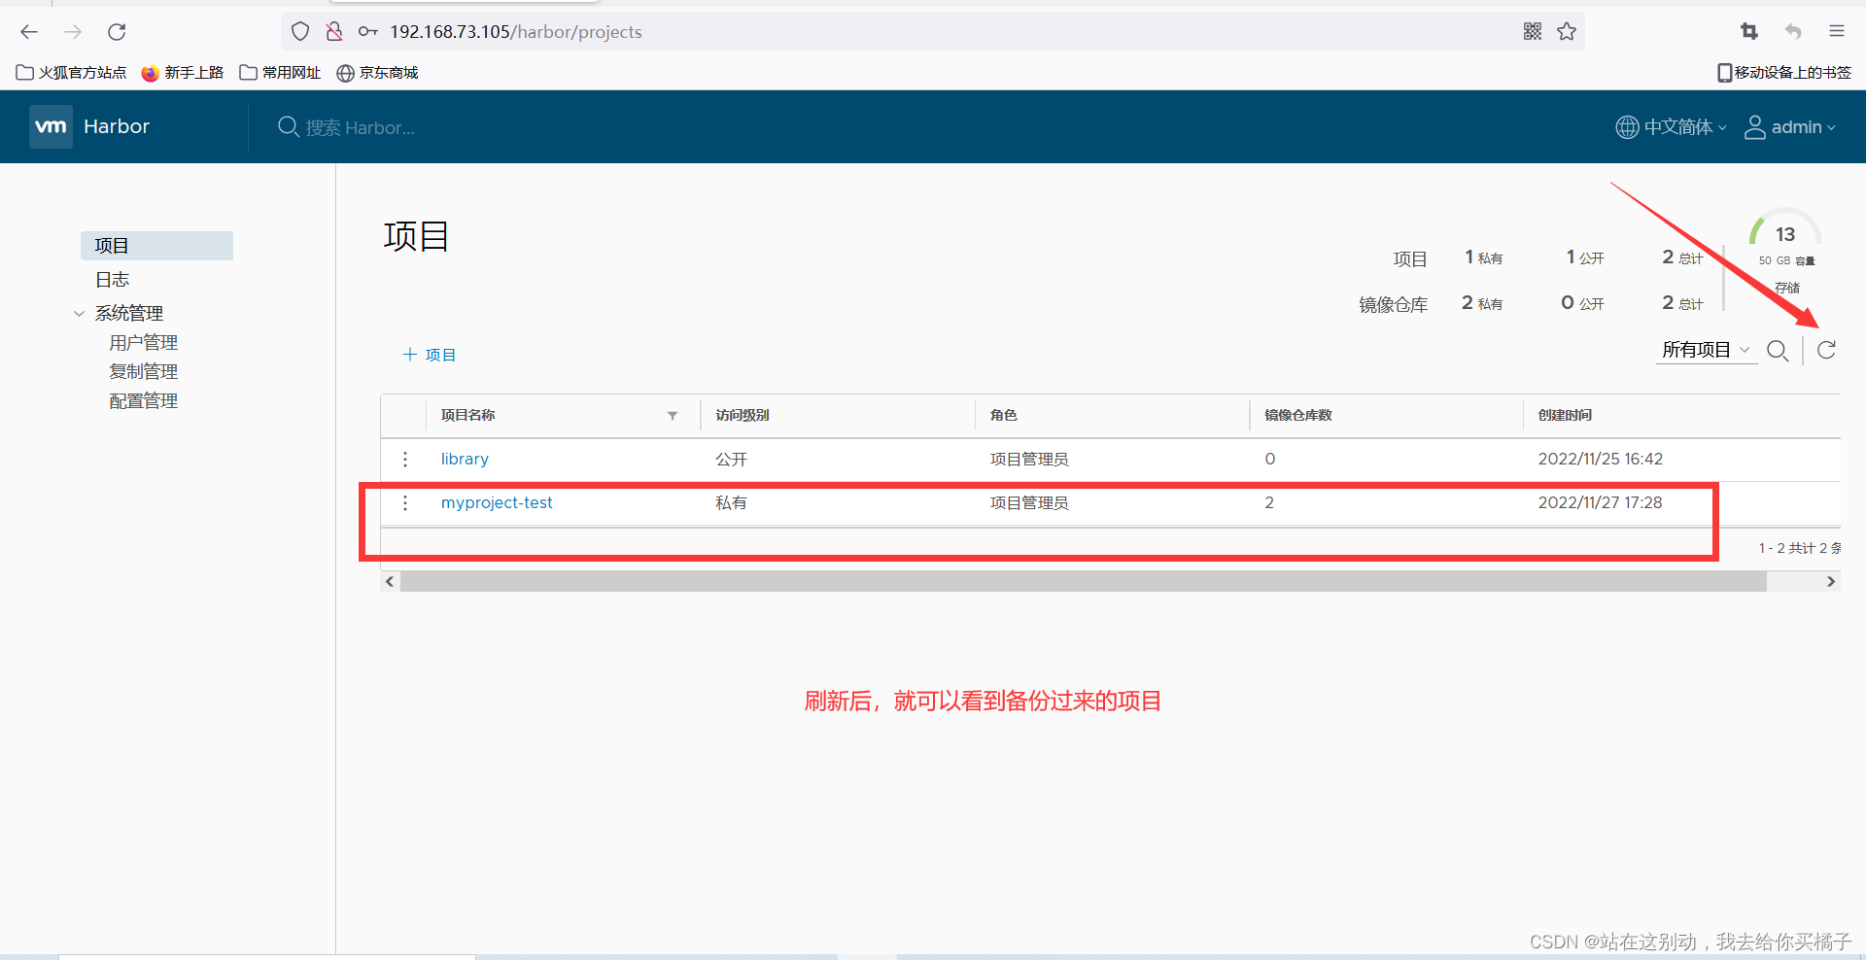The image size is (1866, 960).
Task: Click the admin user avatar icon
Action: click(1754, 127)
